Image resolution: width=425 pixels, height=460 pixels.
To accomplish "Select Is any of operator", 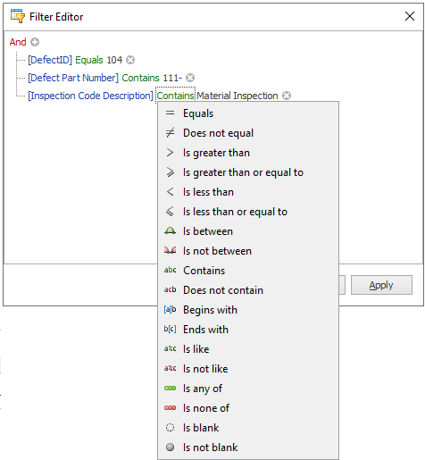I will coord(248,389).
